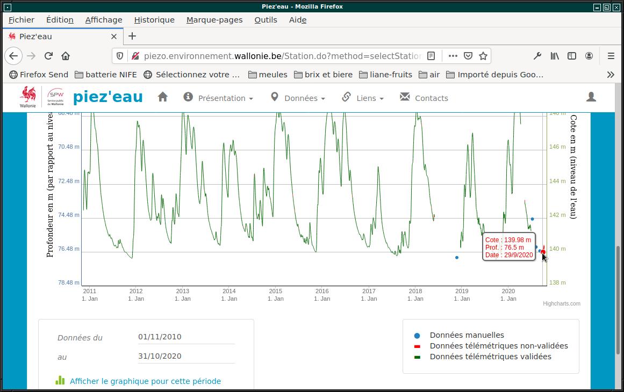The height and width of the screenshot is (392, 624).
Task: Open developer tools wrench icon
Action: tap(537, 56)
